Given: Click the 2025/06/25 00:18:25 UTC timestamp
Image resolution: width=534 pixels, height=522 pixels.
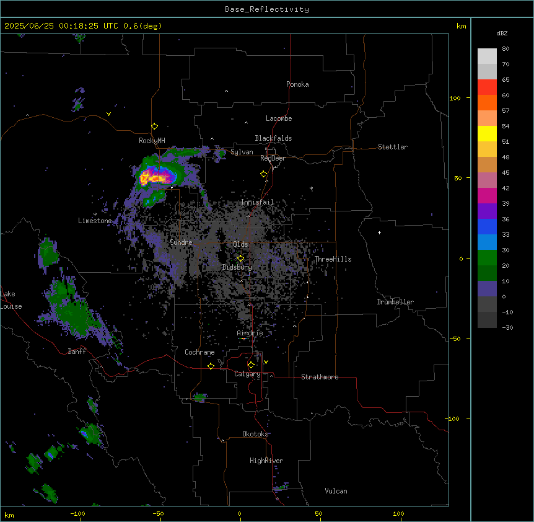Looking at the screenshot, I should [x=61, y=26].
